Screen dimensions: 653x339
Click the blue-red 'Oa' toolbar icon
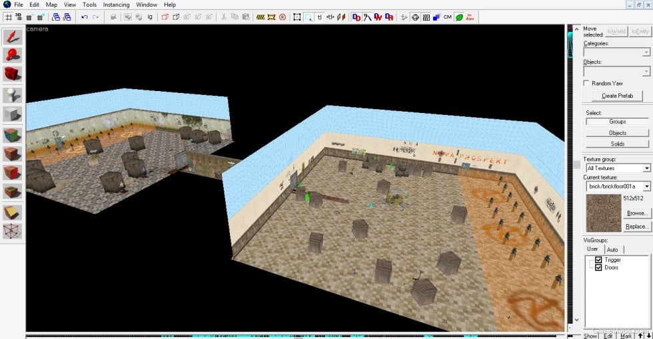[389, 17]
